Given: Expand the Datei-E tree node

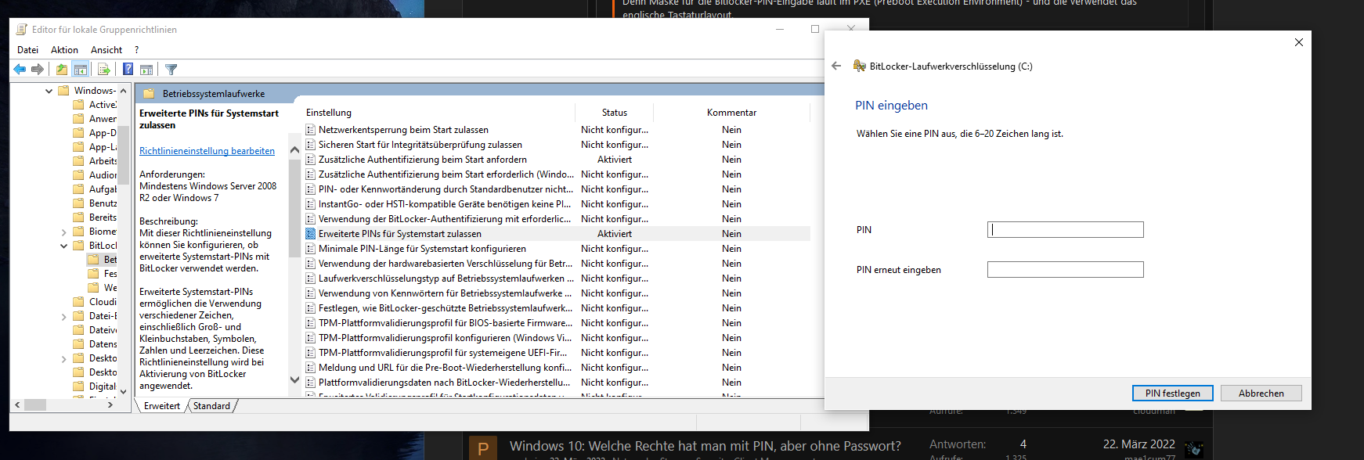Looking at the screenshot, I should tap(63, 316).
